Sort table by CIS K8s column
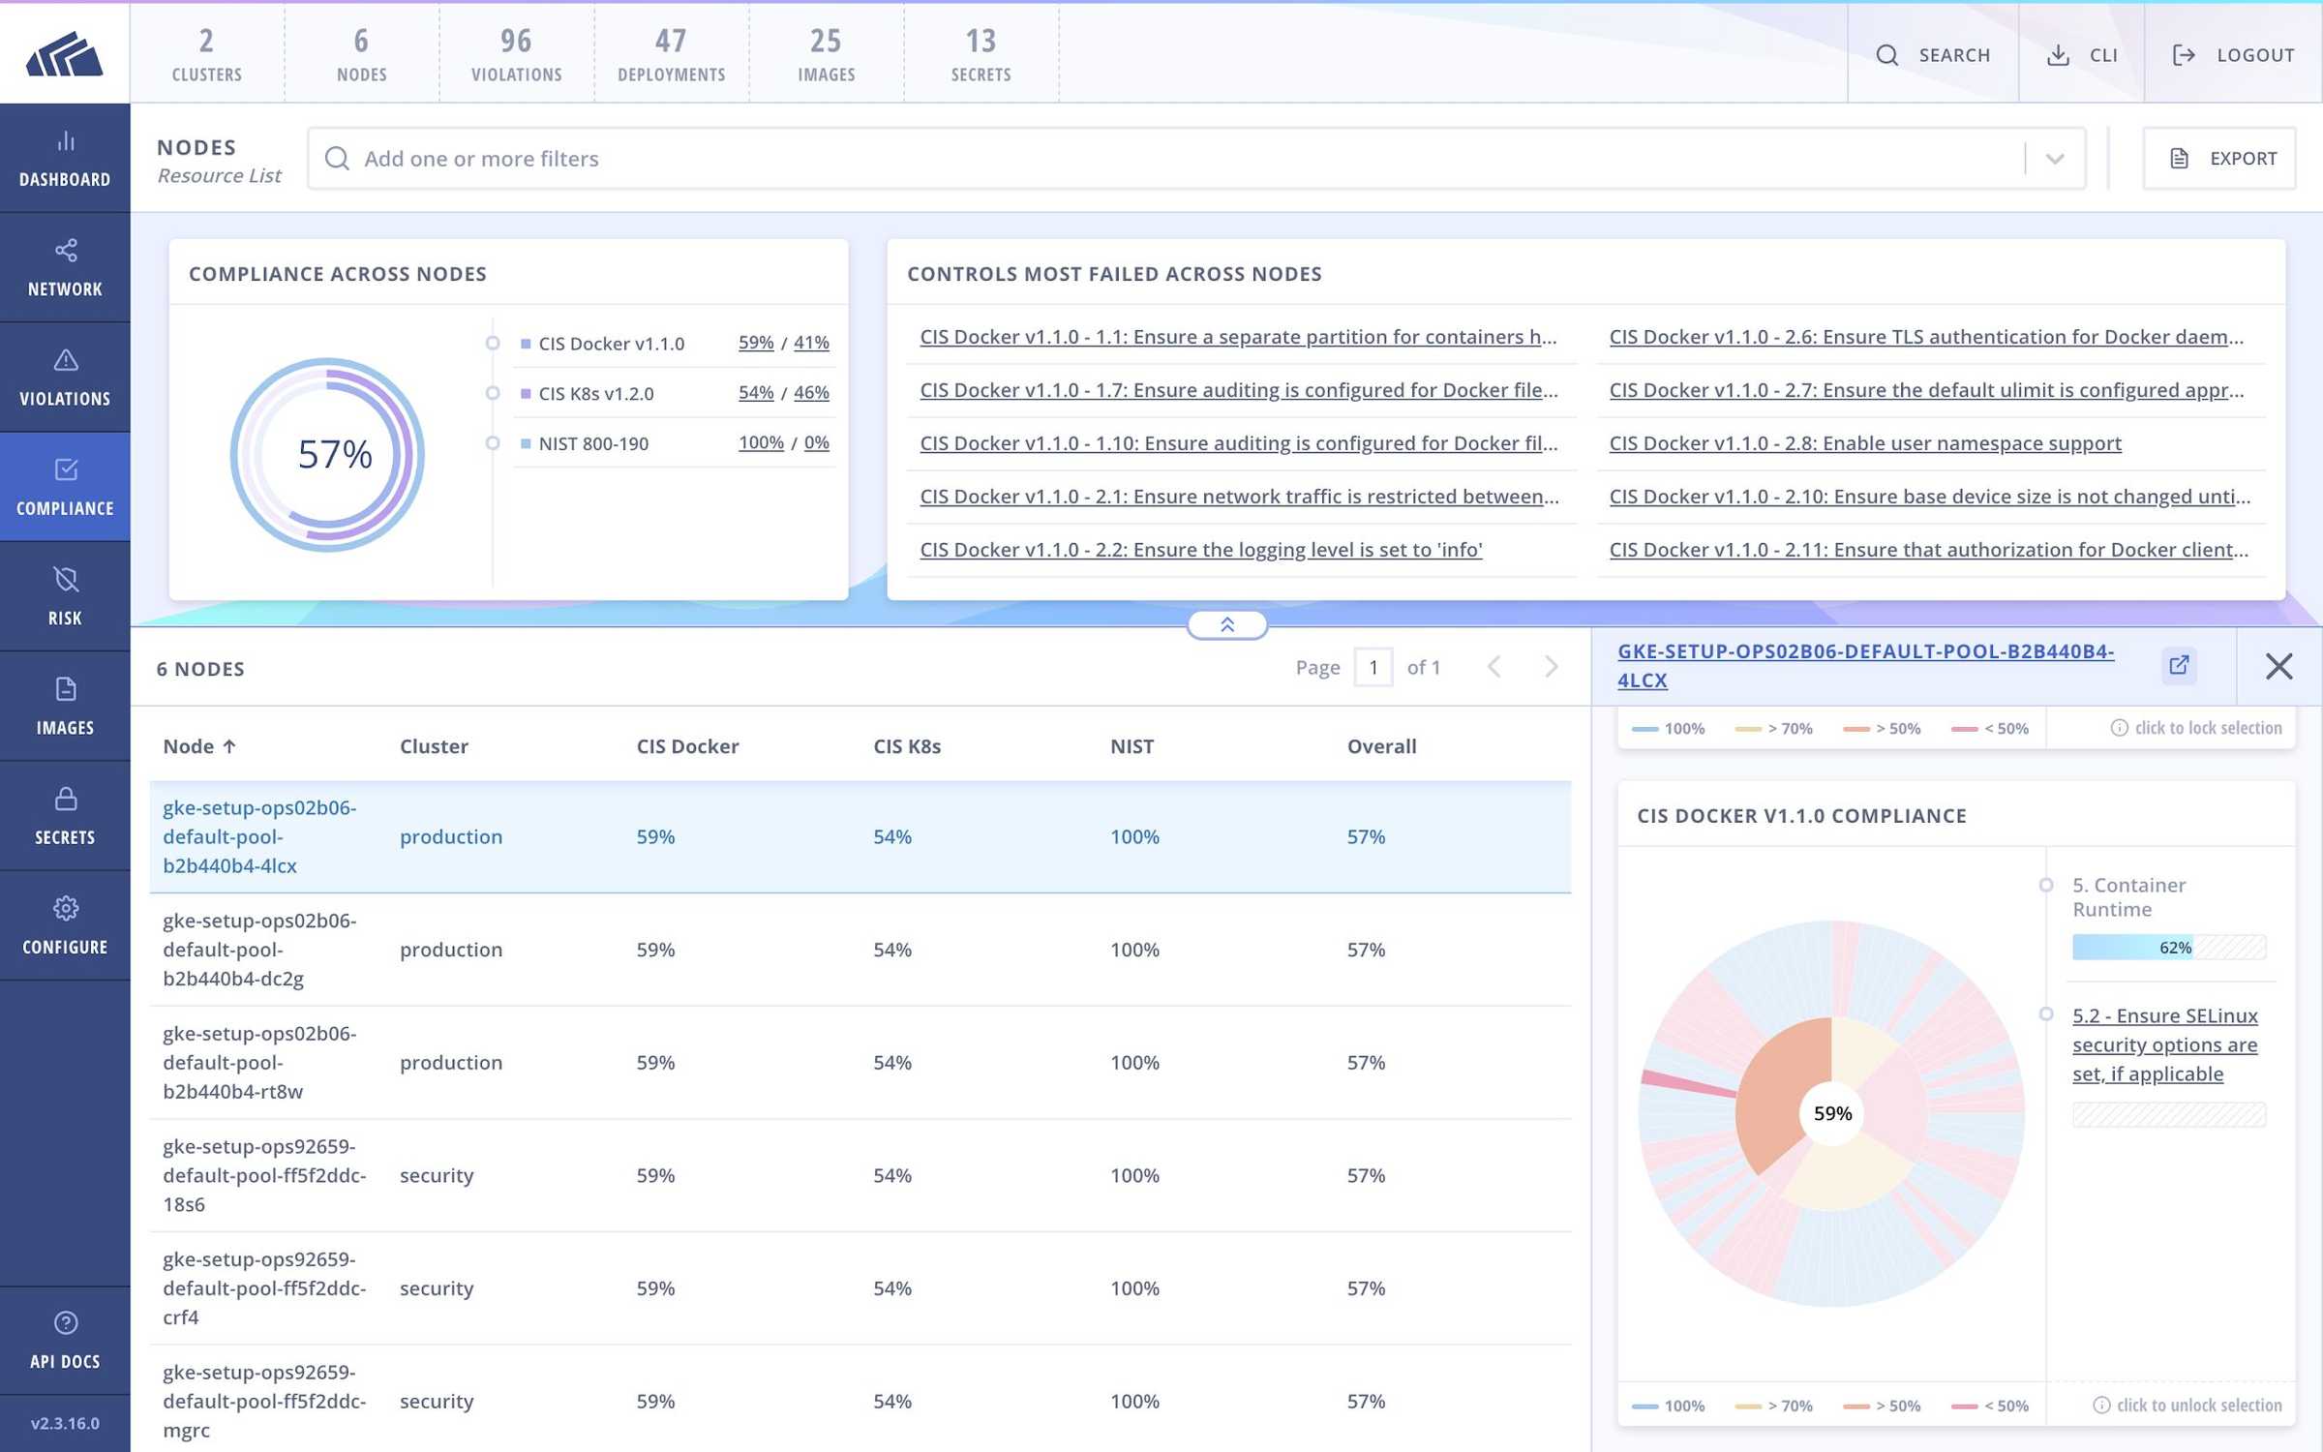Viewport: 2323px width, 1452px height. 907,746
